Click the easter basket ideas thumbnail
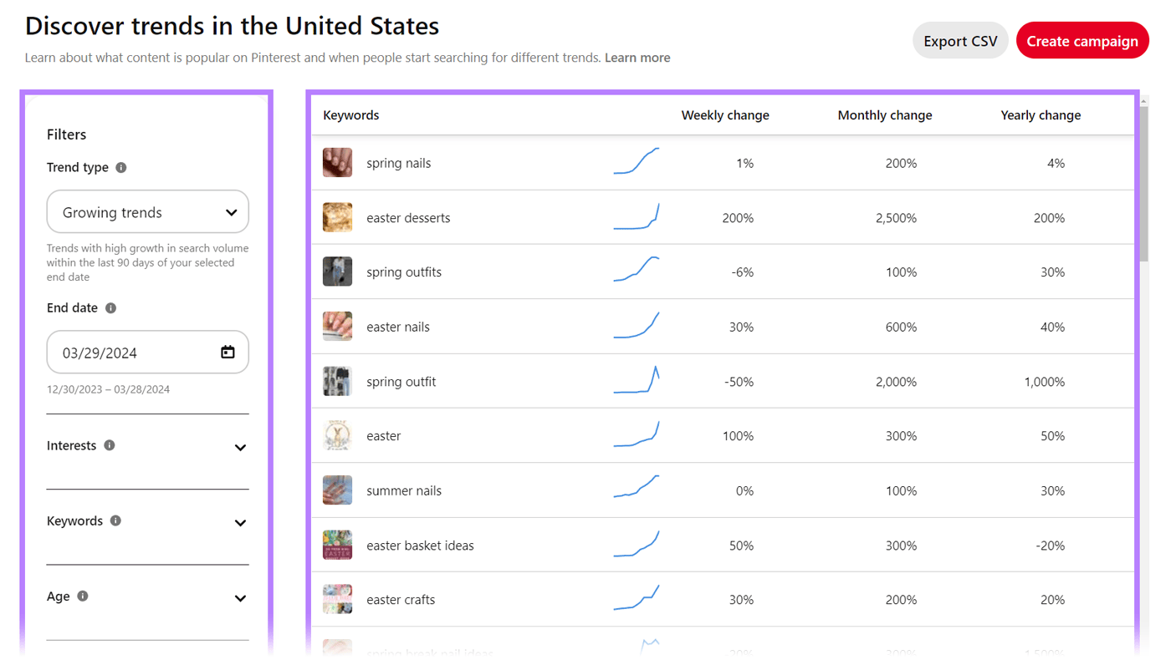This screenshot has height=660, width=1171. 337,544
